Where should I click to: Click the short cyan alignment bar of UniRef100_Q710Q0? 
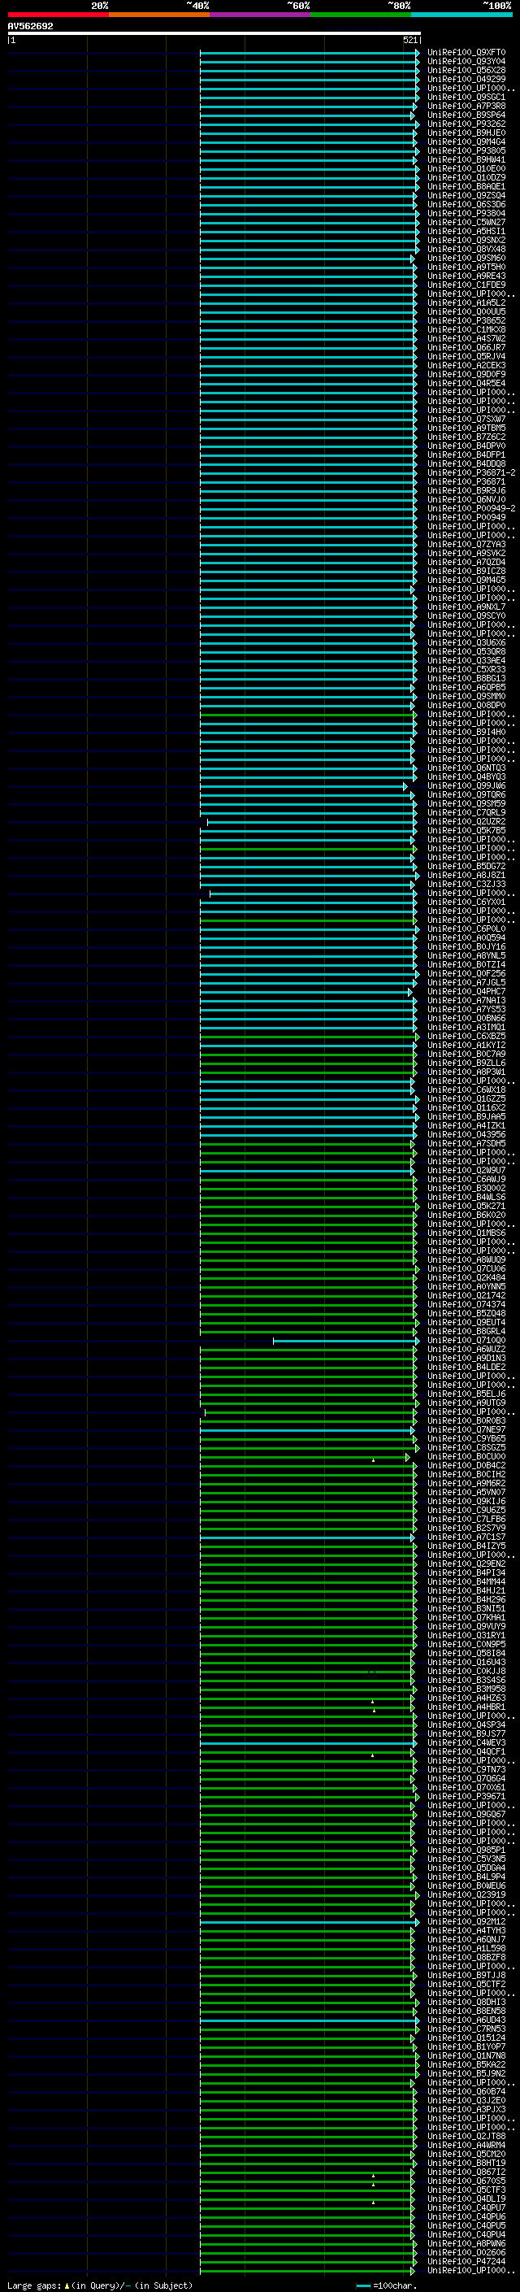pos(346,1341)
